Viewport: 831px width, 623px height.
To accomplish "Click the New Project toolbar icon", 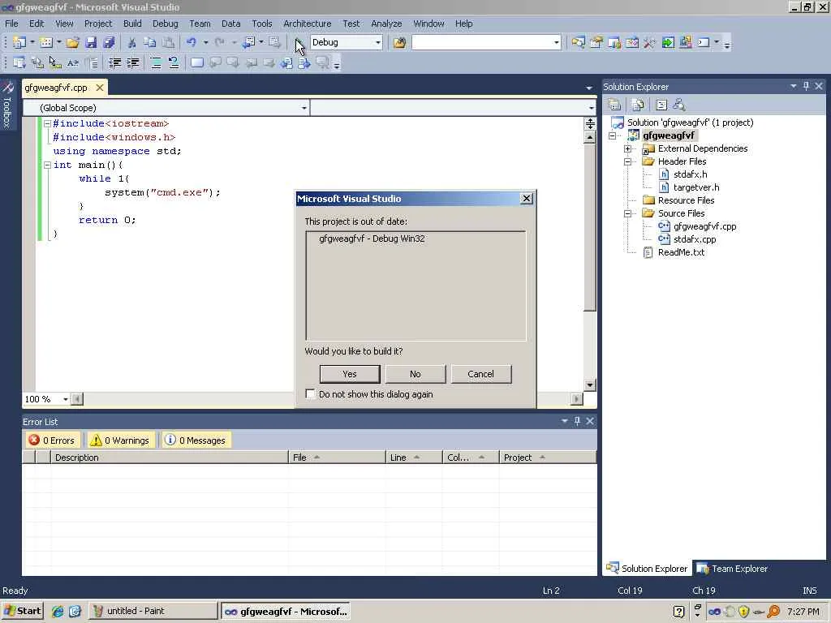I will pyautogui.click(x=19, y=42).
